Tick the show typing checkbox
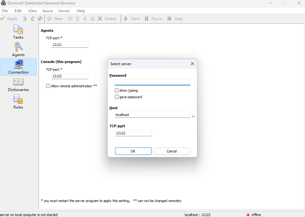 pos(117,90)
